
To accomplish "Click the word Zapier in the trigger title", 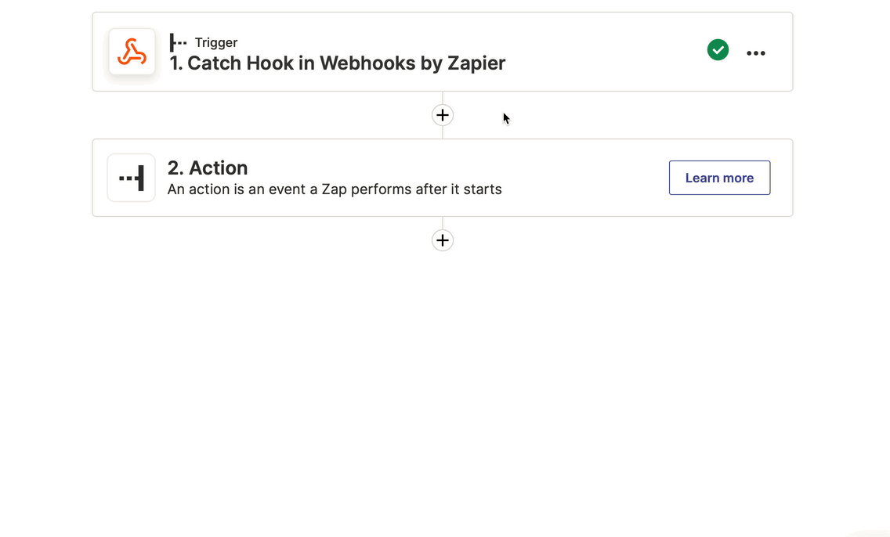I will coord(476,63).
